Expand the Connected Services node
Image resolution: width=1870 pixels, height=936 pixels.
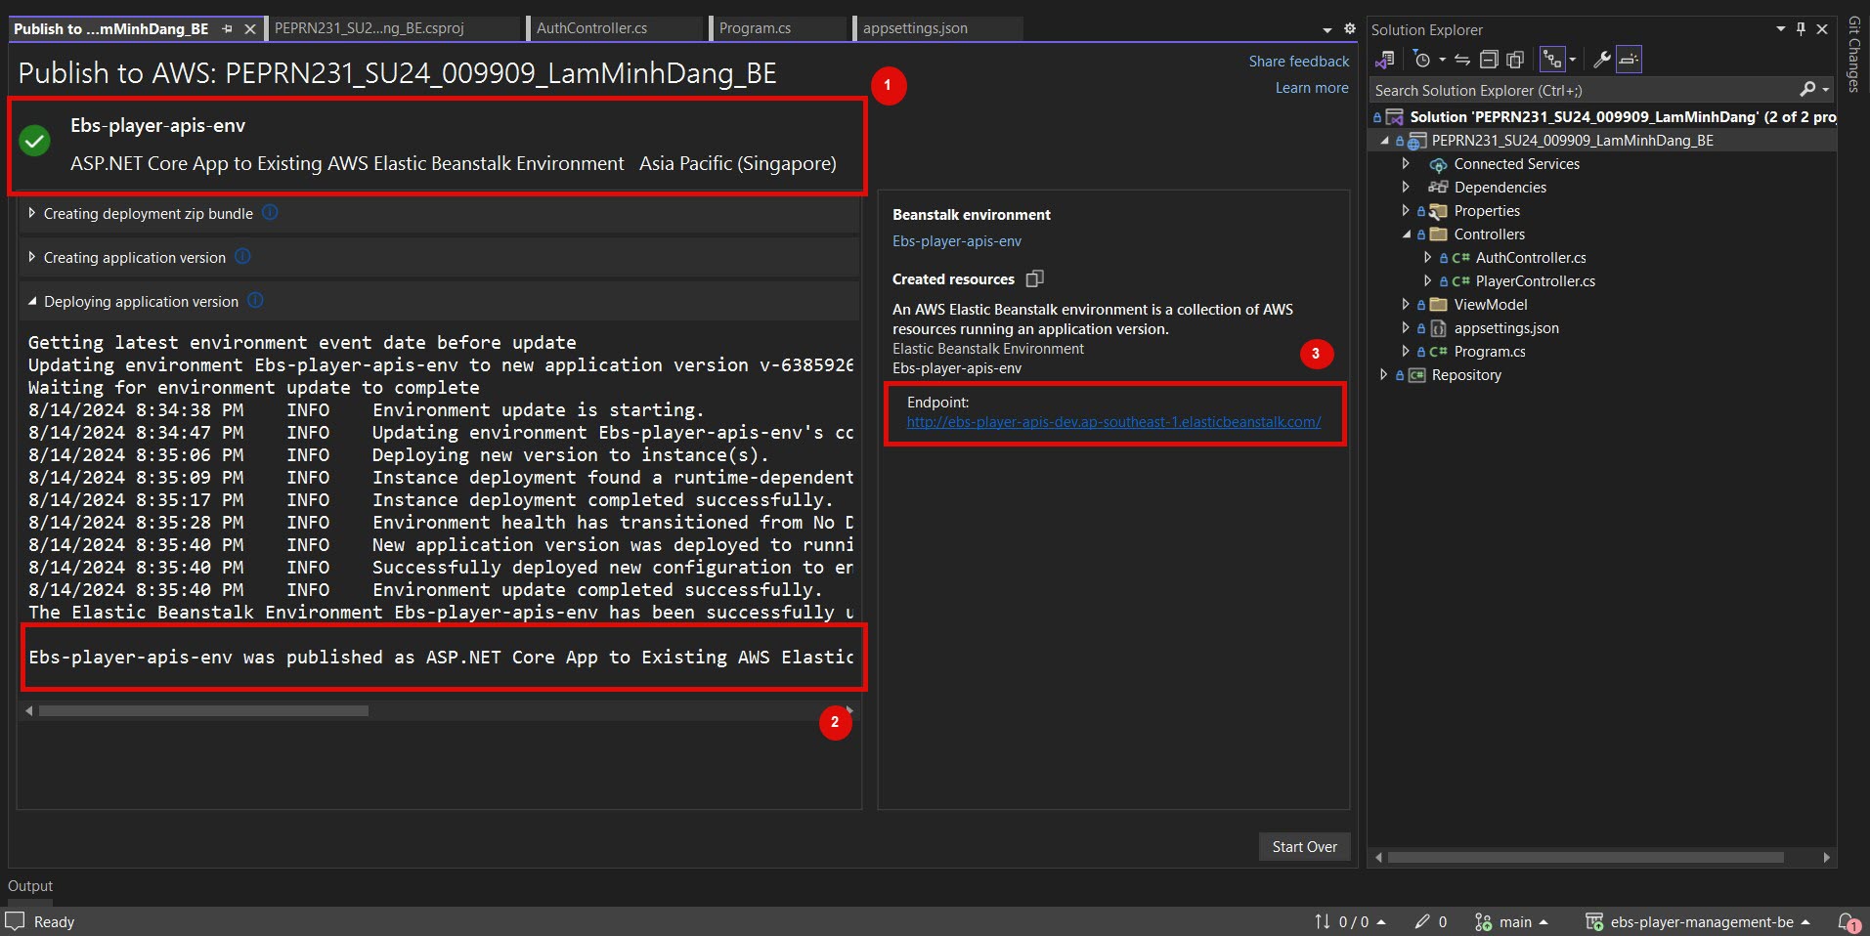(x=1406, y=164)
